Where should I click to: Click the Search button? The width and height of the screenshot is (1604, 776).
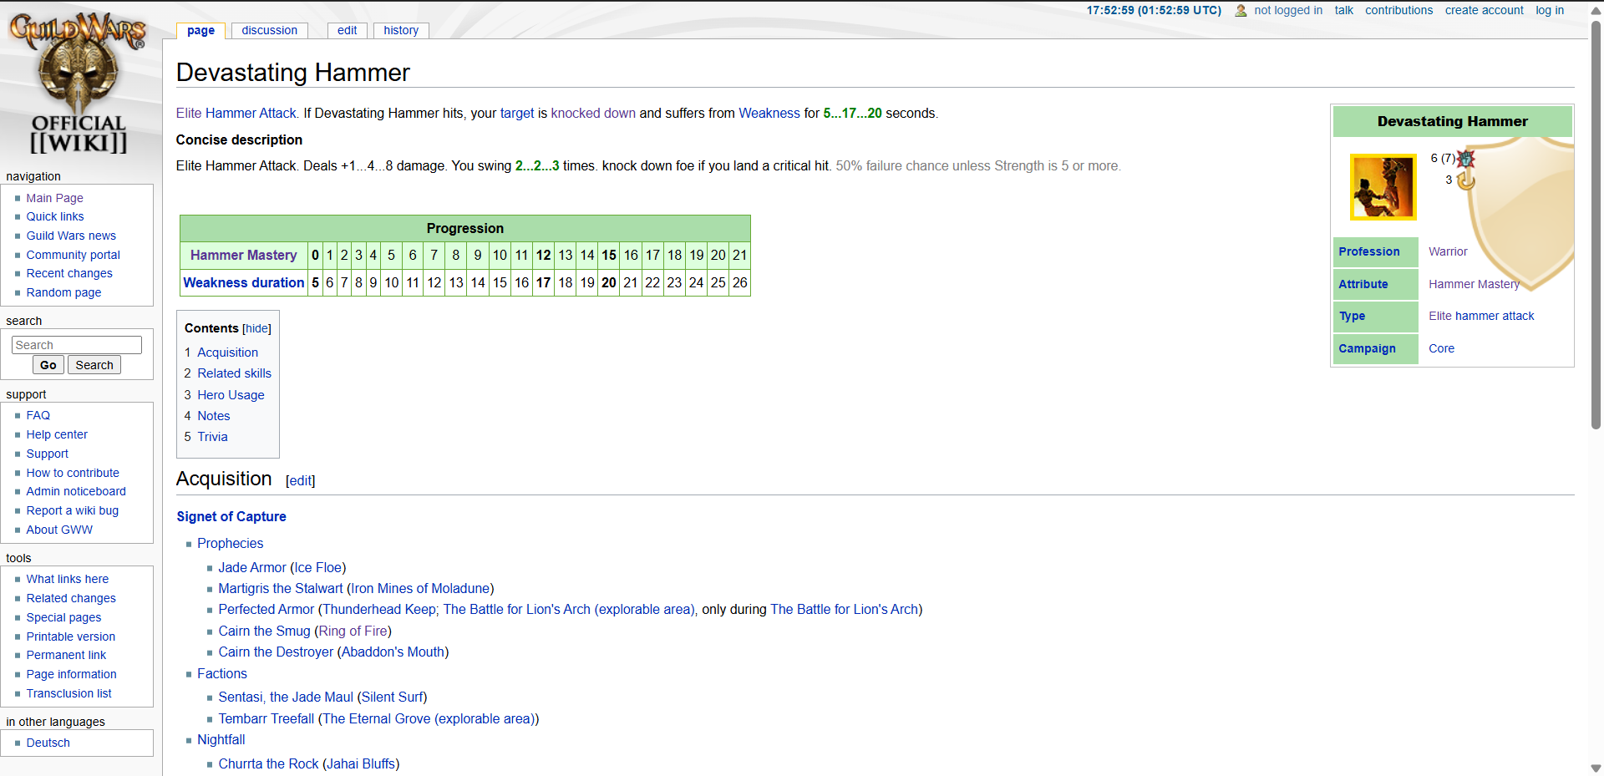[x=94, y=365]
